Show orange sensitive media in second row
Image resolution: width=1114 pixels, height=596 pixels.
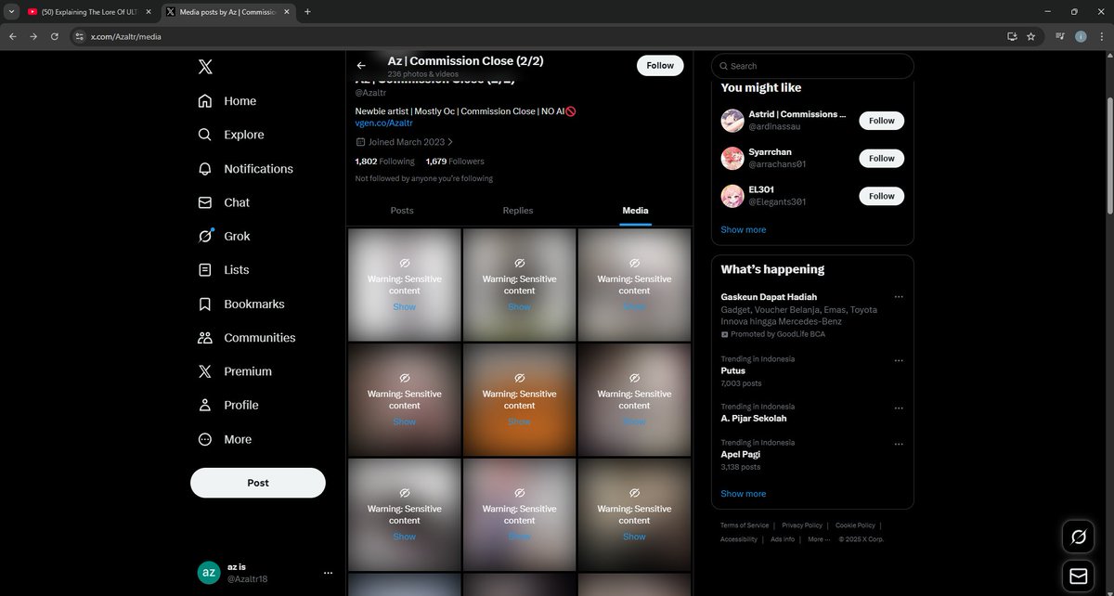pos(520,421)
